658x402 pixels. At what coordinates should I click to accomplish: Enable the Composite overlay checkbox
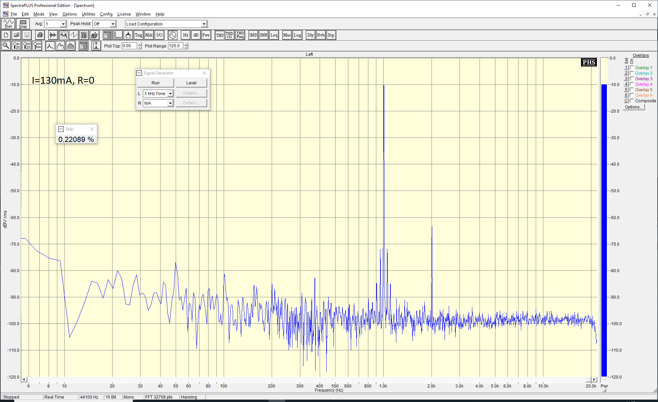(x=632, y=101)
